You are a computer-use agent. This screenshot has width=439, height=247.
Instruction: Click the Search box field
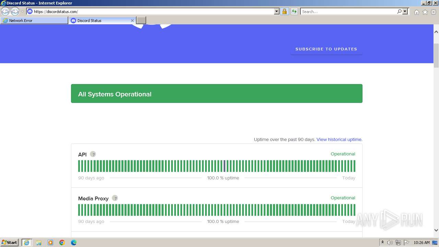pyautogui.click(x=348, y=11)
